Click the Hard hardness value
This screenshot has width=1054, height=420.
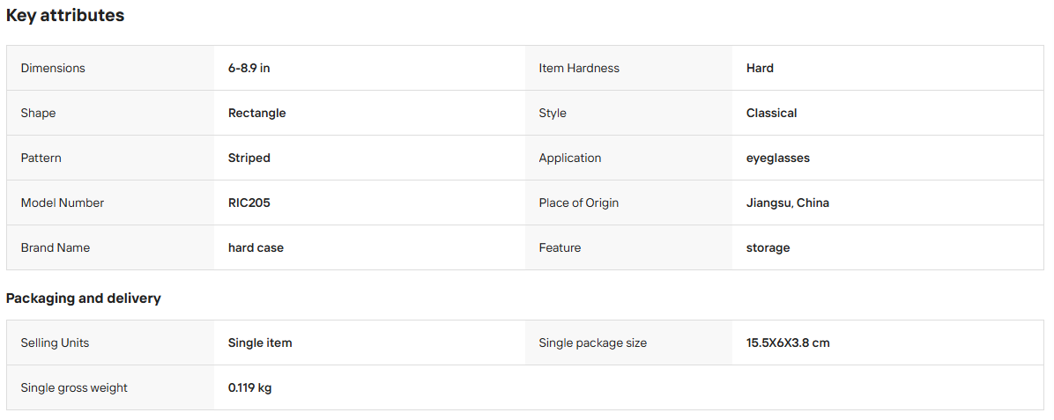click(761, 68)
